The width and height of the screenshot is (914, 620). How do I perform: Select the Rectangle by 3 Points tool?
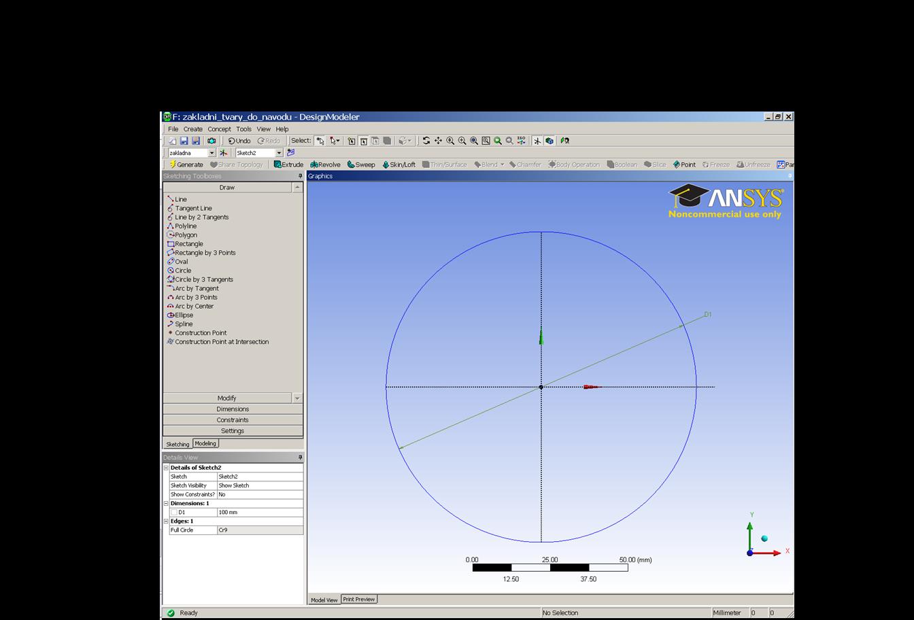click(x=201, y=252)
